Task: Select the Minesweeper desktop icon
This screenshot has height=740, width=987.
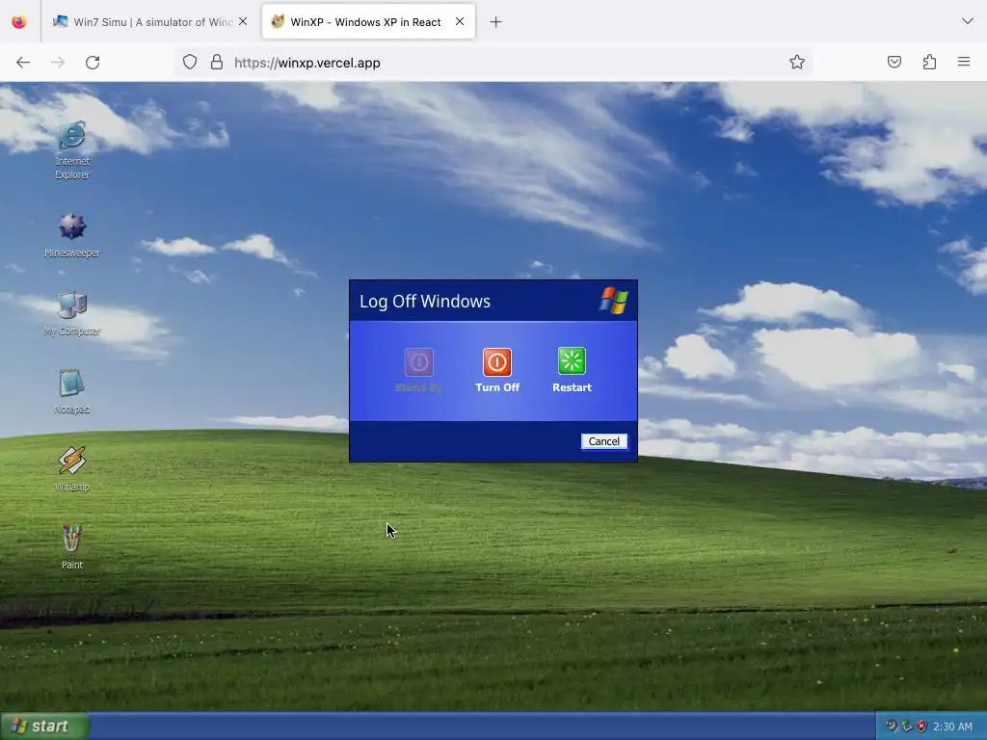Action: pyautogui.click(x=71, y=235)
